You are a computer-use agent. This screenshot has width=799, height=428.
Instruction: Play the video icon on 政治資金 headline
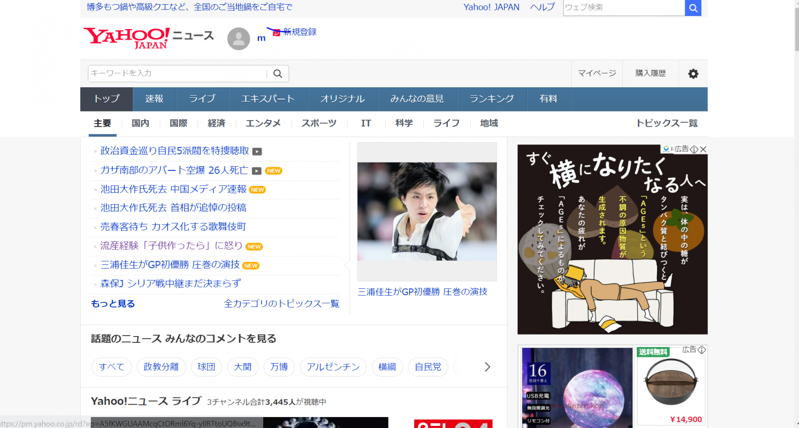pyautogui.click(x=257, y=151)
